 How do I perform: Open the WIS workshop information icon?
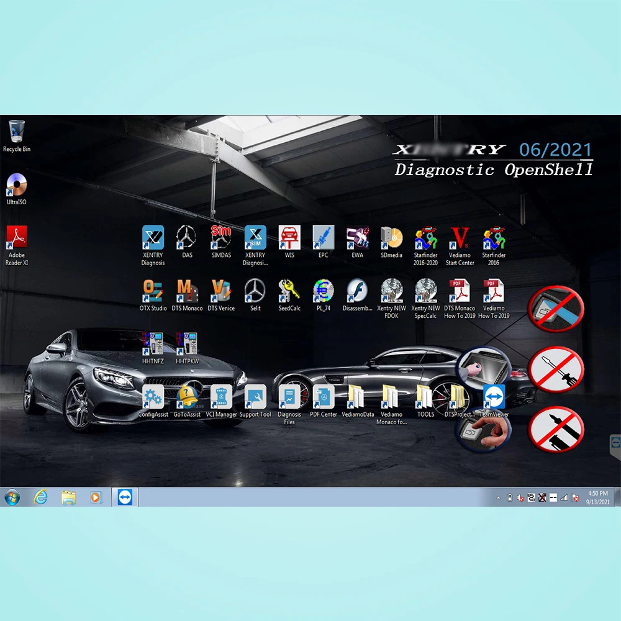289,242
